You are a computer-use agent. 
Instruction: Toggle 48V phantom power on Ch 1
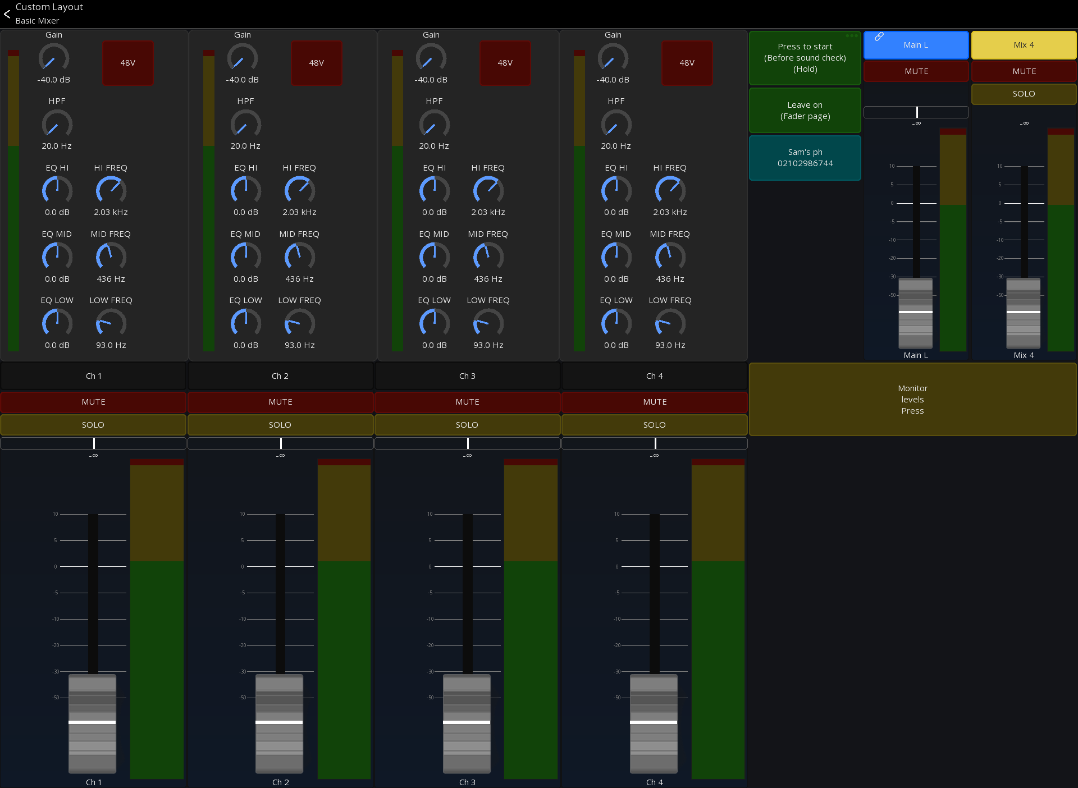click(128, 63)
